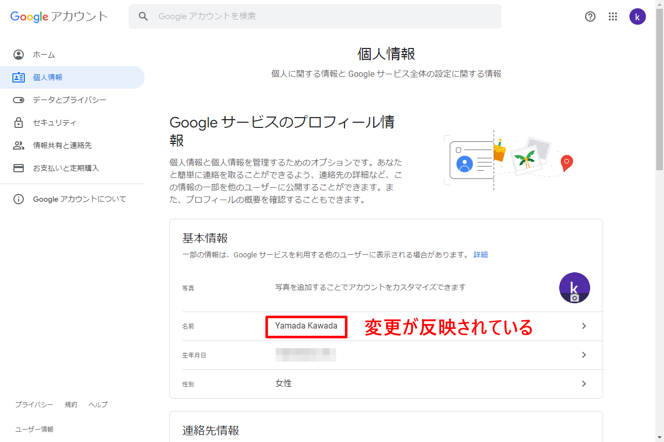Image resolution: width=664 pixels, height=442 pixels.
Task: Click the Google アカウントを検索 search field
Action: 320,17
